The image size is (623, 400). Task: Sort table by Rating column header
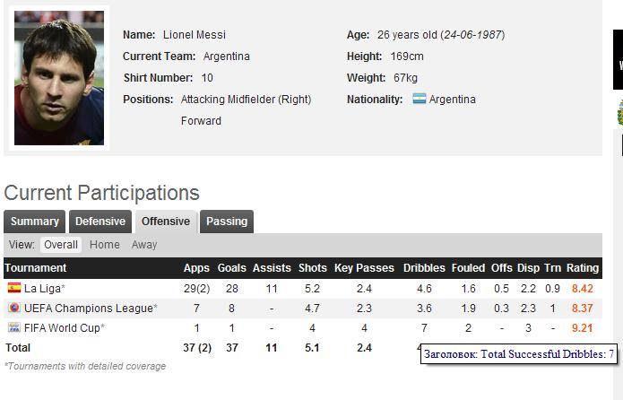tap(583, 268)
